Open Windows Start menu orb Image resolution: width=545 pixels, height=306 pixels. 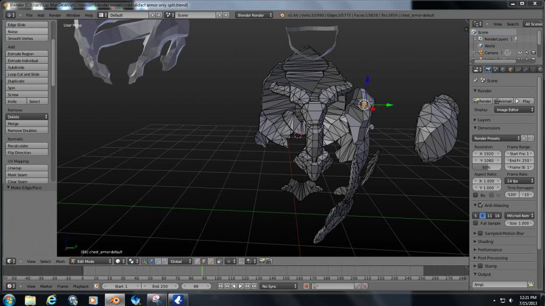click(9, 300)
